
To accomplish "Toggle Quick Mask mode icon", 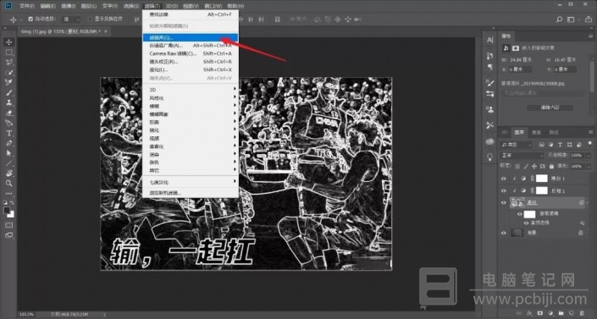I will (x=9, y=225).
